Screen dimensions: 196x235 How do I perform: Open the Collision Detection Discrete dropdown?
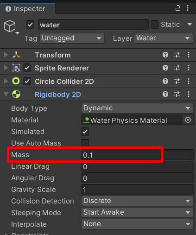tap(137, 201)
